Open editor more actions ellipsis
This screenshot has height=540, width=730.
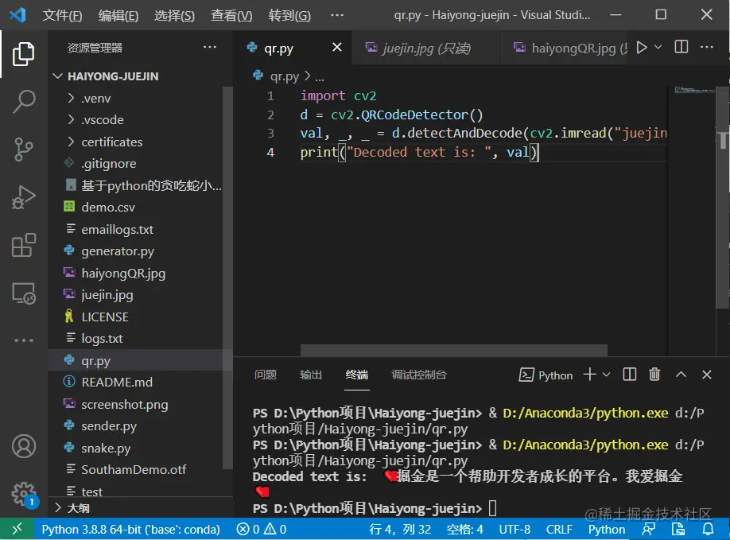click(x=707, y=47)
